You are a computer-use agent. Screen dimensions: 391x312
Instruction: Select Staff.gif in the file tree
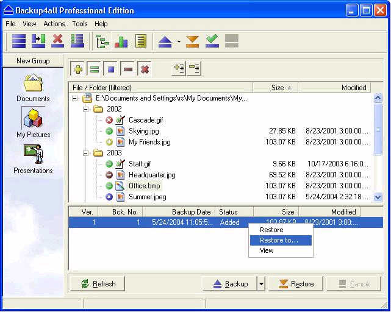point(140,164)
